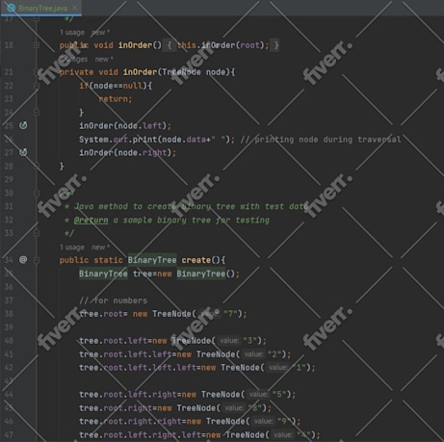Collapse the fold marker on line 18
Image resolution: width=444 pixels, height=442 pixels.
coord(37,45)
